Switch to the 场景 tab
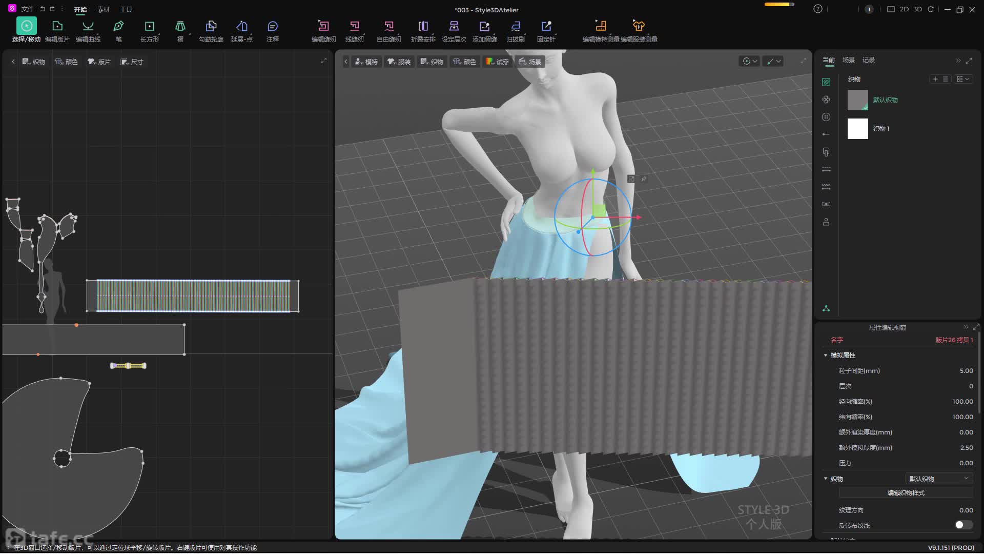This screenshot has width=984, height=554. click(848, 60)
